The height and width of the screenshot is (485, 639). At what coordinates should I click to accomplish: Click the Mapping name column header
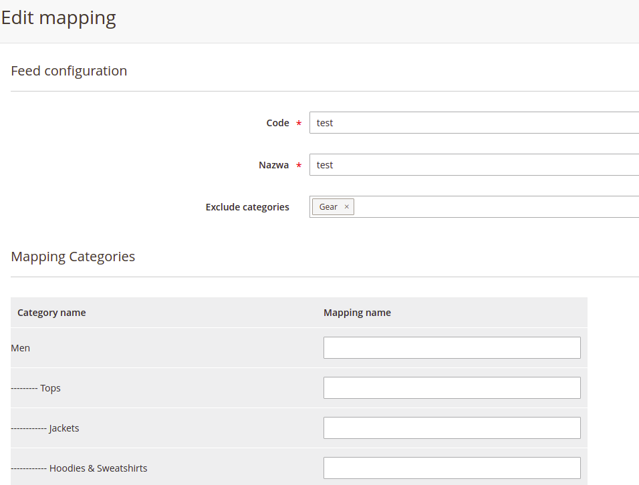pyautogui.click(x=357, y=313)
